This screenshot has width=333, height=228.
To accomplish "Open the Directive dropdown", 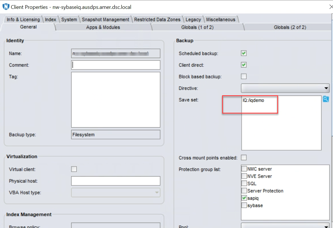I will click(326, 88).
